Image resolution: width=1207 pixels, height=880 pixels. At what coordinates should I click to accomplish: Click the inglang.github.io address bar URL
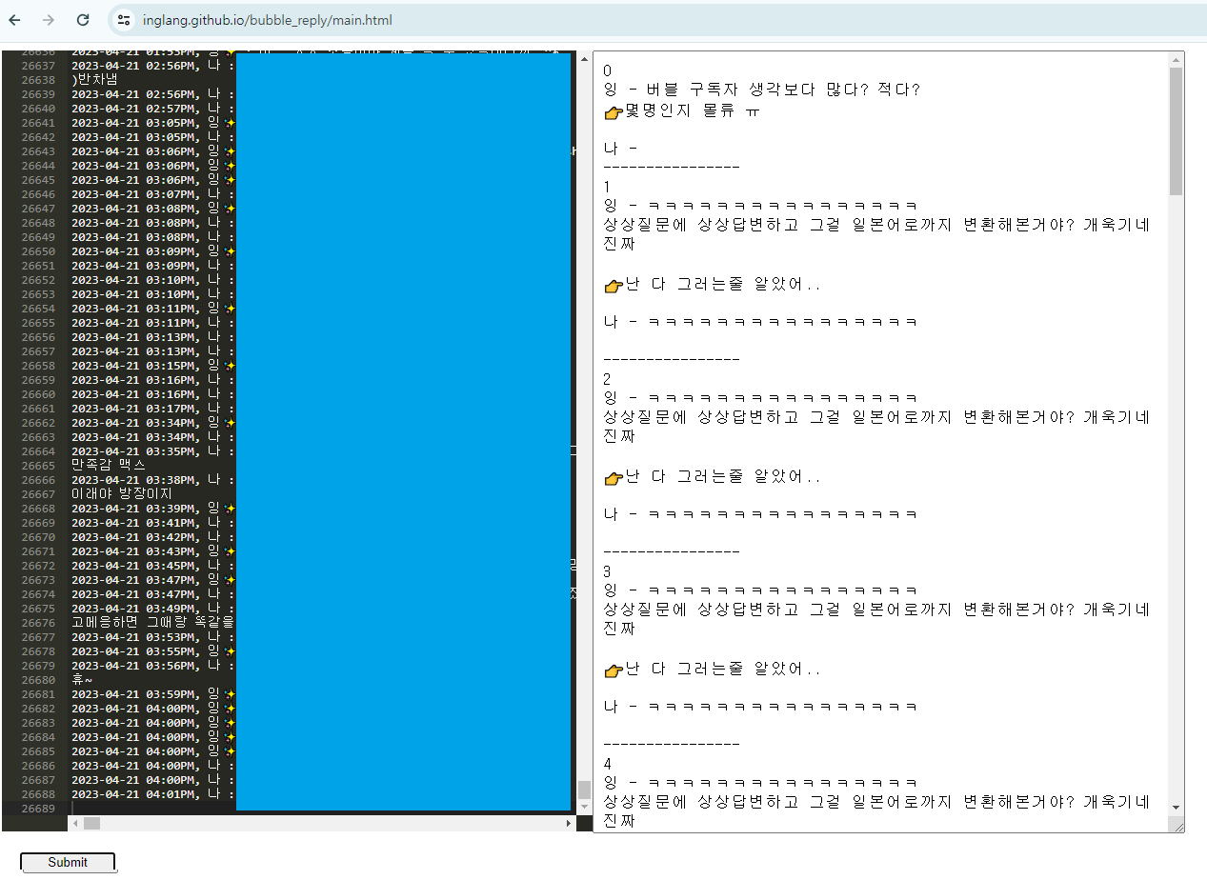tap(267, 20)
